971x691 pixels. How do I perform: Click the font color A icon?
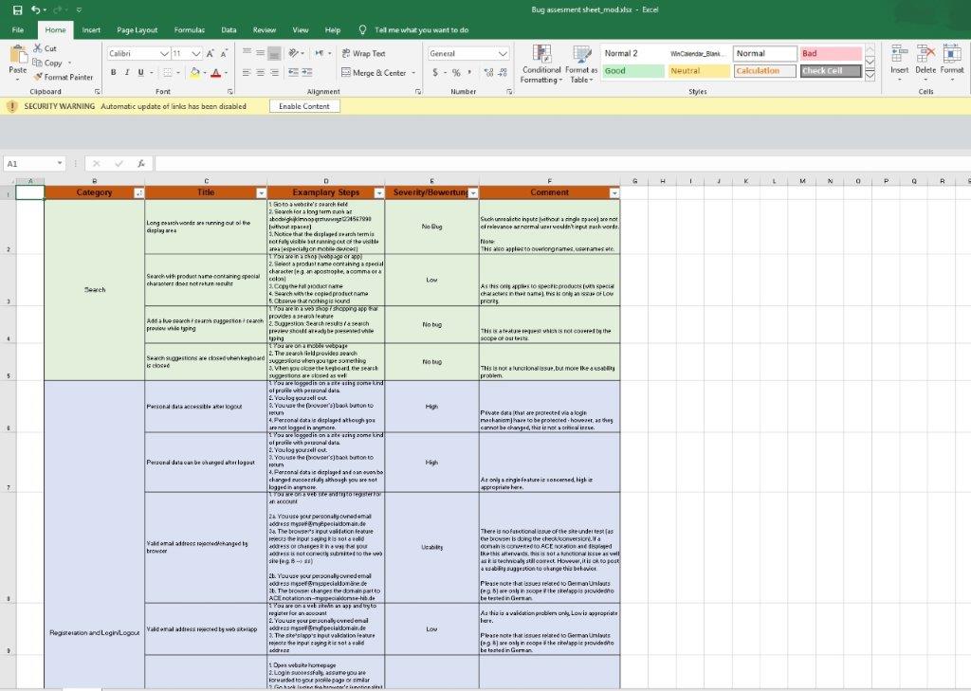pyautogui.click(x=215, y=73)
